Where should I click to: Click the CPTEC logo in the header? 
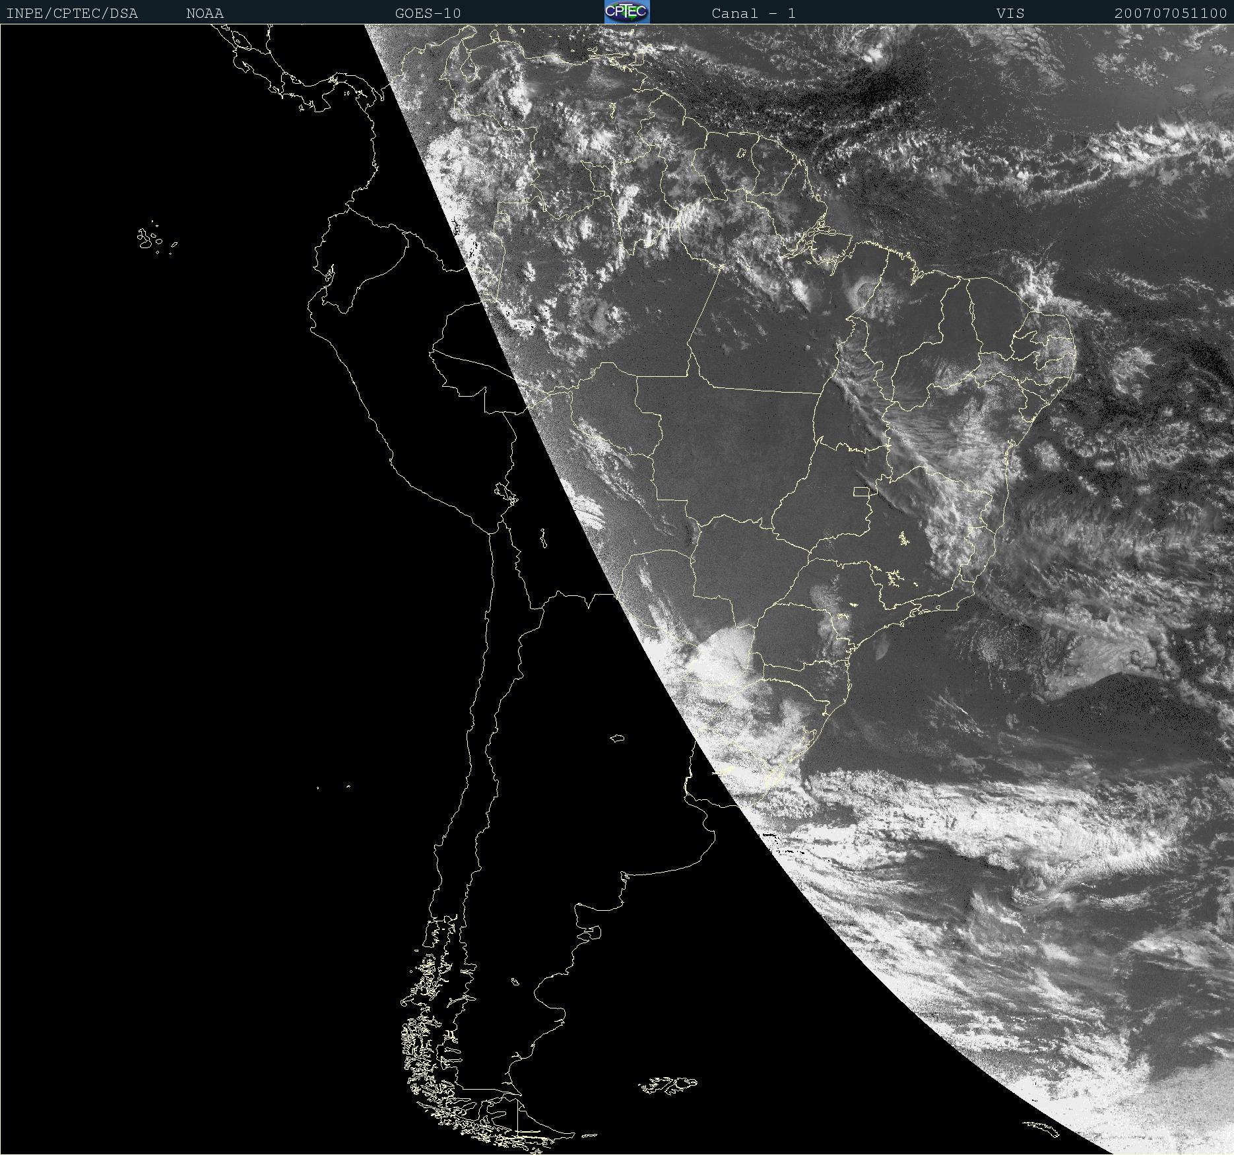pos(627,12)
